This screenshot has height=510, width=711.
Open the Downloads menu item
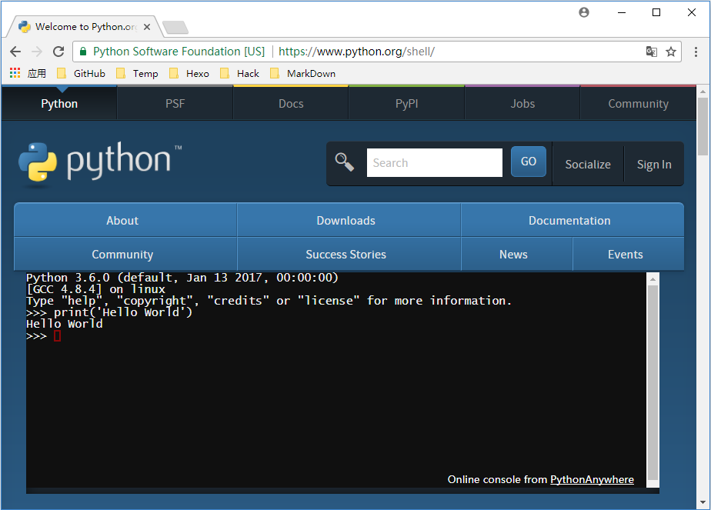click(x=349, y=220)
